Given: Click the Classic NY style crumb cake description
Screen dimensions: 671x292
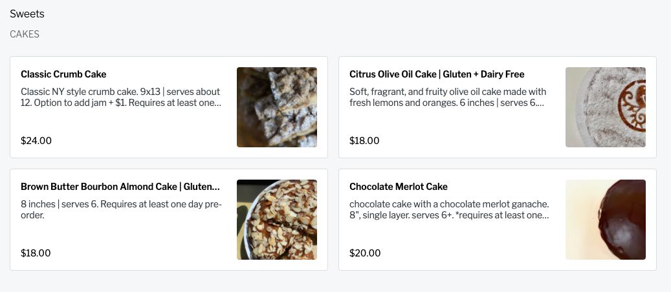Looking at the screenshot, I should [x=120, y=97].
